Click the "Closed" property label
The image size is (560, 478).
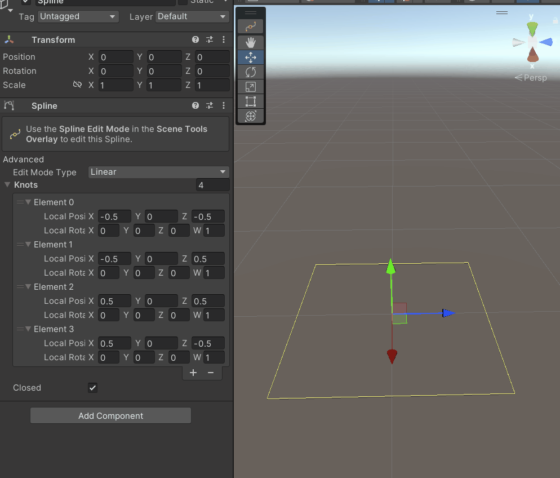[27, 388]
